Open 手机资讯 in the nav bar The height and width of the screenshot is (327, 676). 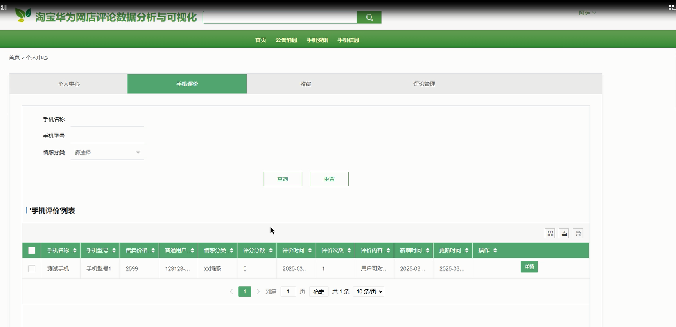317,40
